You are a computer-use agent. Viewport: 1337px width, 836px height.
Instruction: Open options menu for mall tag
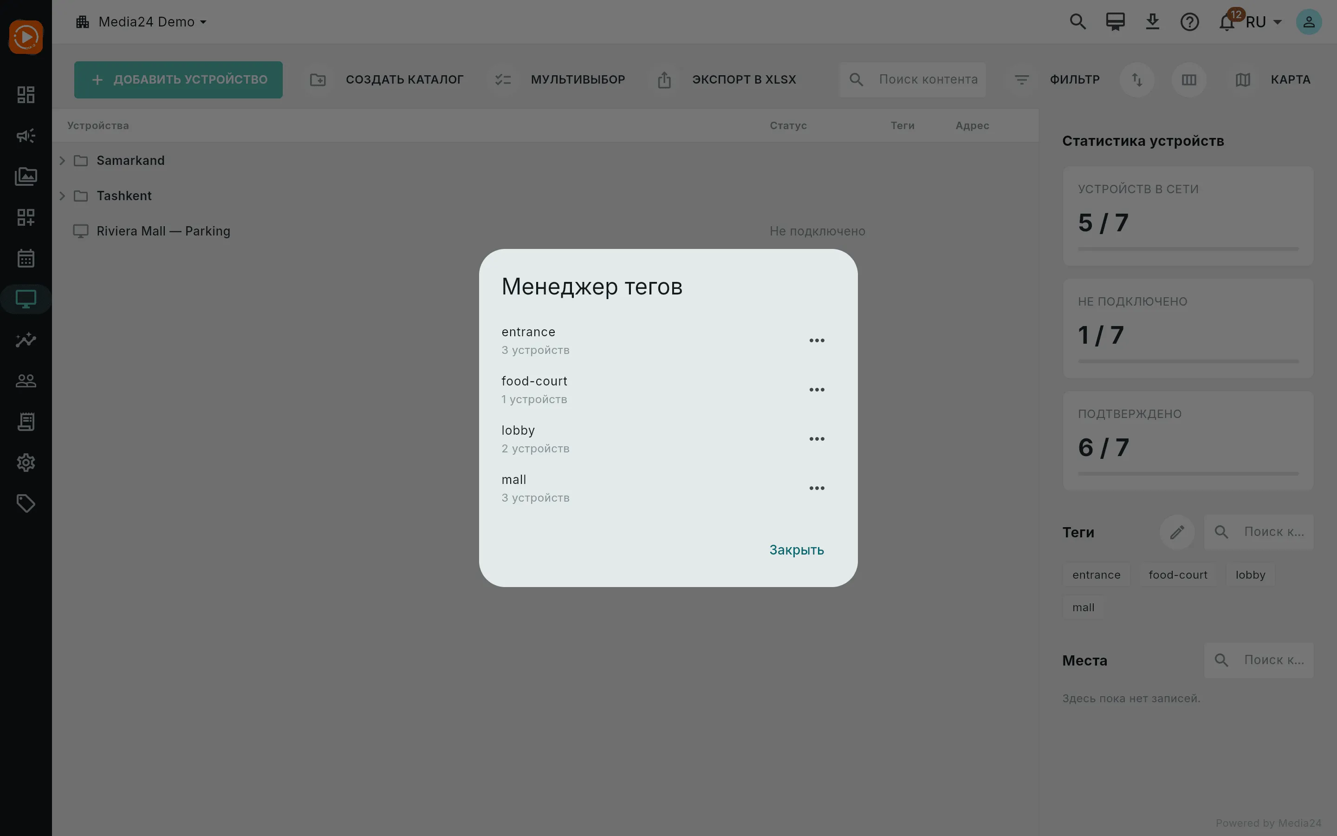[817, 488]
